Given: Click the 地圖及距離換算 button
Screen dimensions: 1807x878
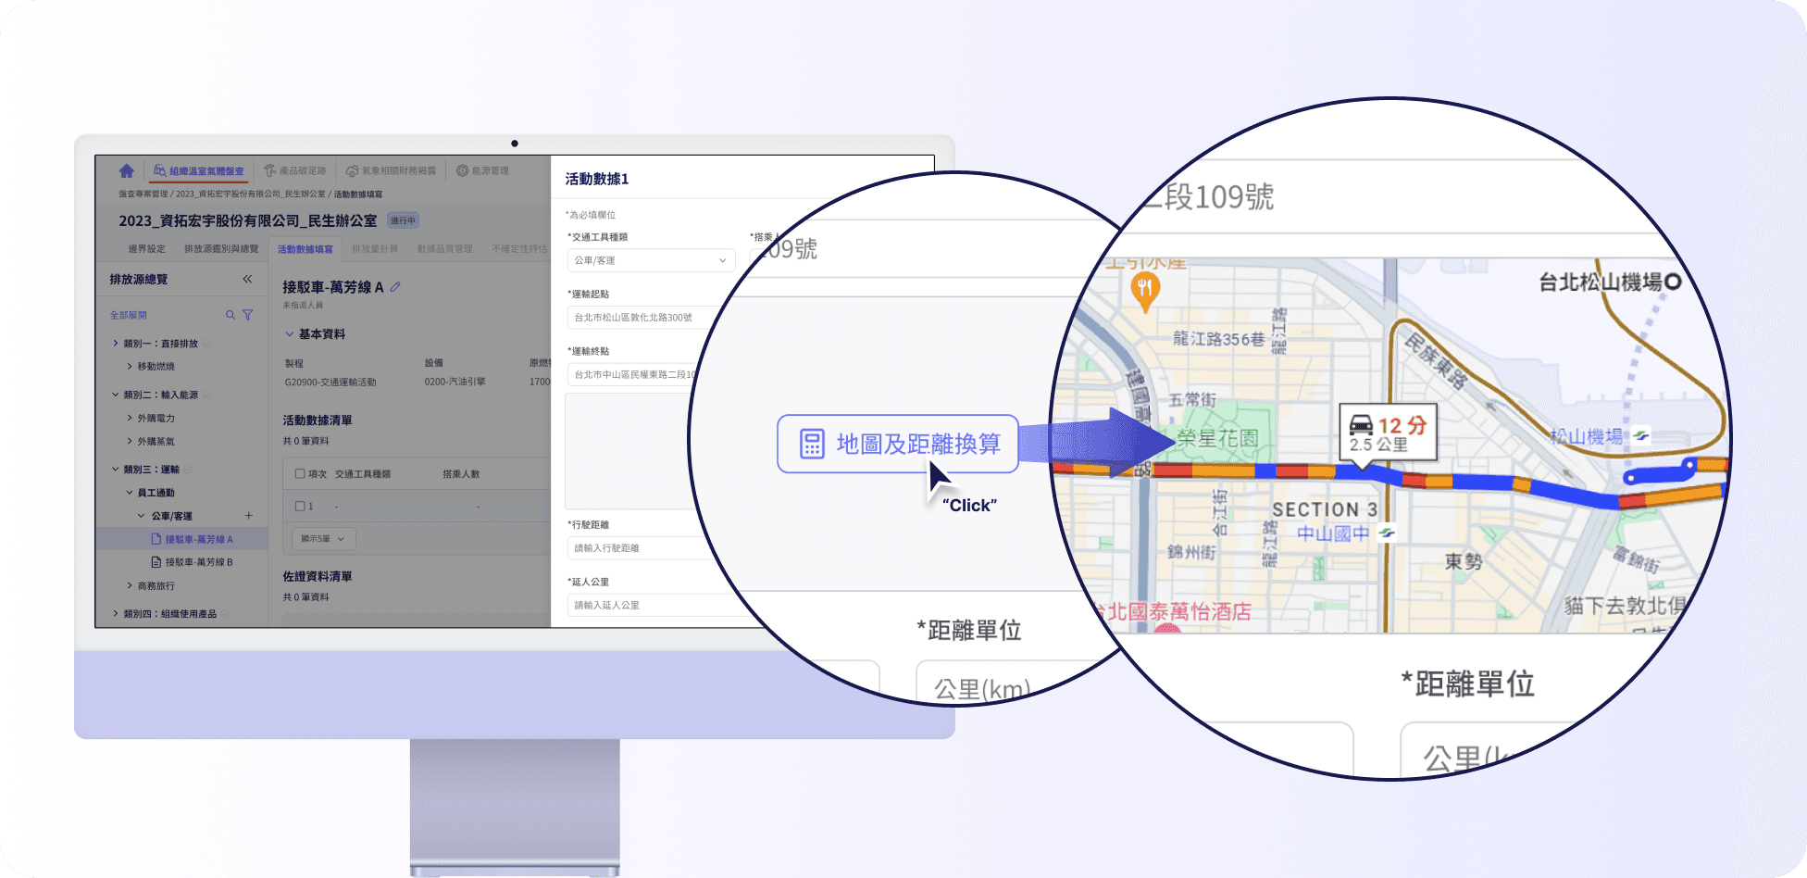Looking at the screenshot, I should tap(898, 444).
